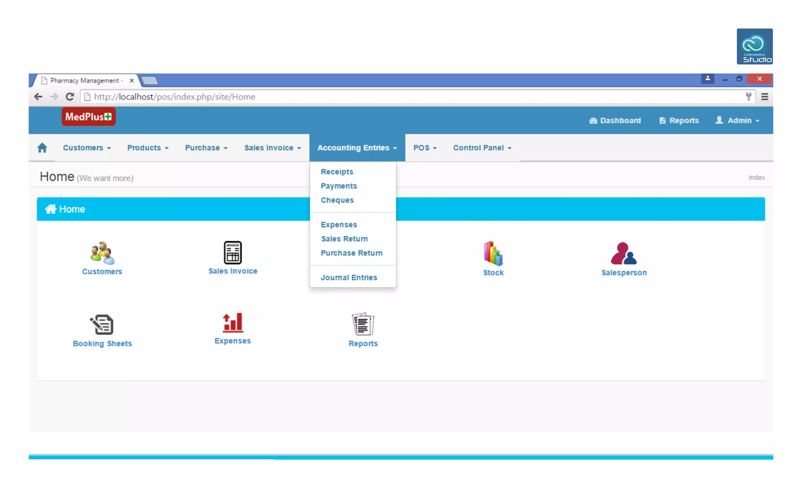Open the Salesperson icon

tap(624, 253)
